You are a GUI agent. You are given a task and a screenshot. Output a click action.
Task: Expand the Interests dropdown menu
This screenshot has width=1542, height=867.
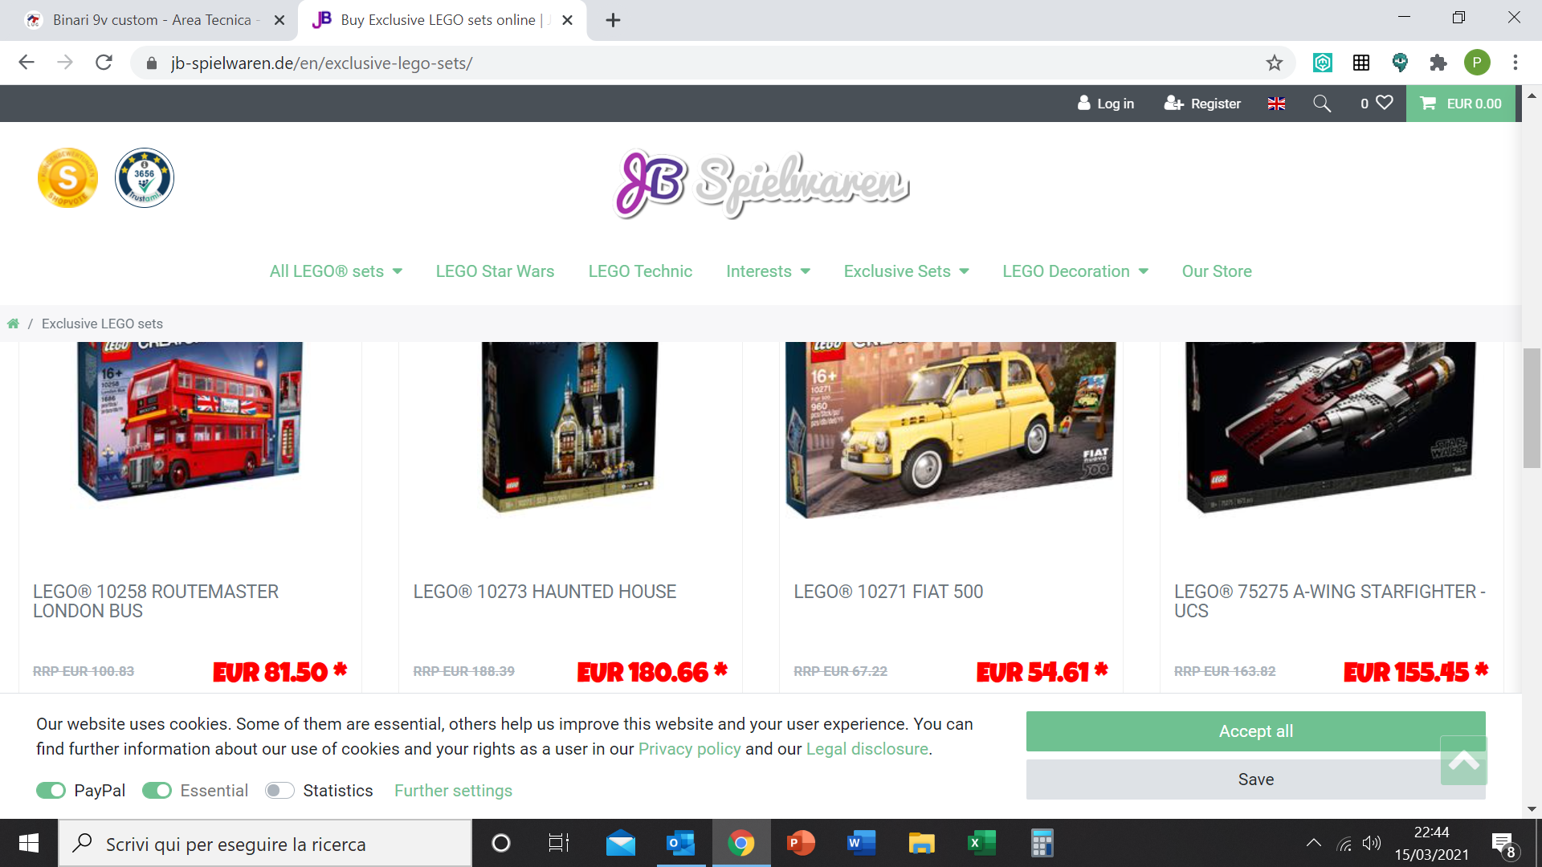point(768,271)
